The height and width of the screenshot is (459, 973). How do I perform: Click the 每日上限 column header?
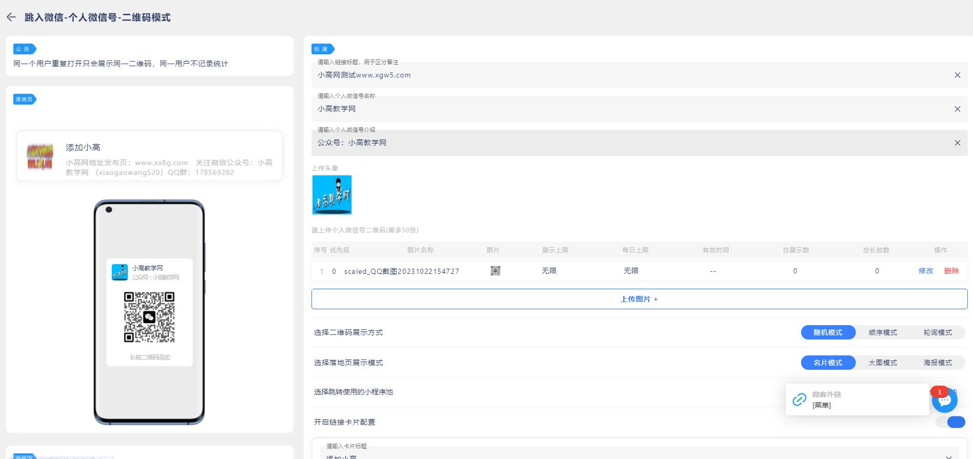635,250
